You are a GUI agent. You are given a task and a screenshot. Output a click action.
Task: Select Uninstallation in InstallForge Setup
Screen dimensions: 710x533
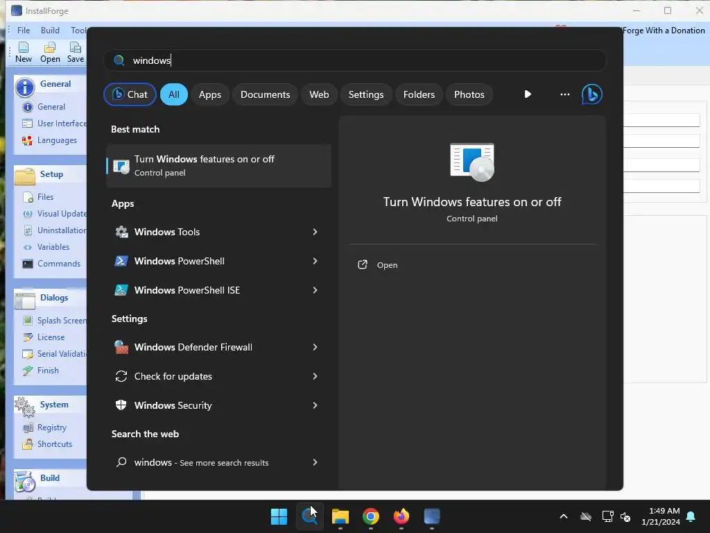[x=62, y=230]
